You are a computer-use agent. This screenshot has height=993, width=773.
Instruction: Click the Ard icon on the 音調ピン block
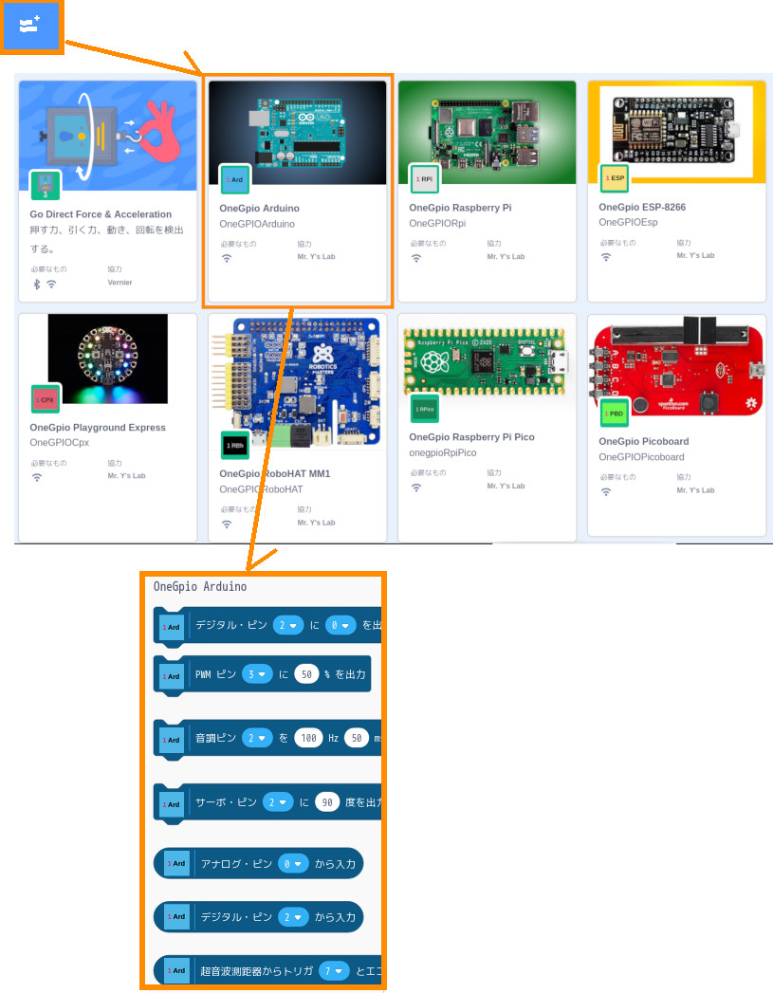171,739
